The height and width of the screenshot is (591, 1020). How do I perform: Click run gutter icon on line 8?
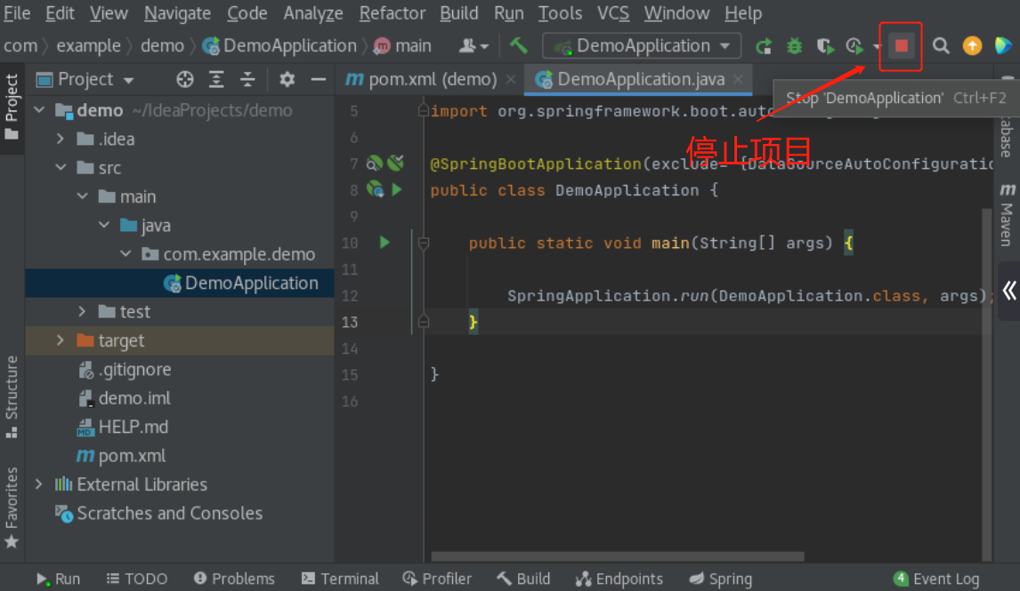click(x=397, y=189)
